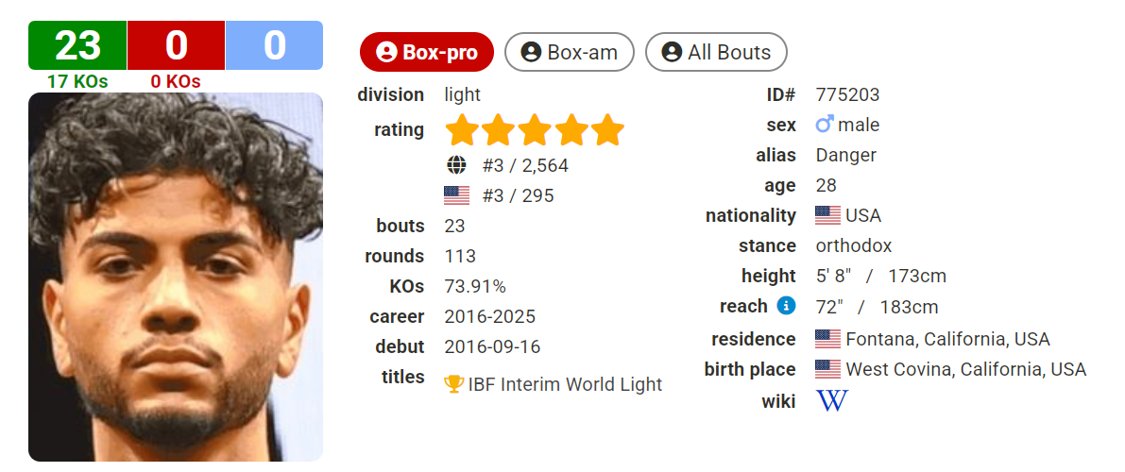Click the USA flag next to nationality

pos(827,215)
